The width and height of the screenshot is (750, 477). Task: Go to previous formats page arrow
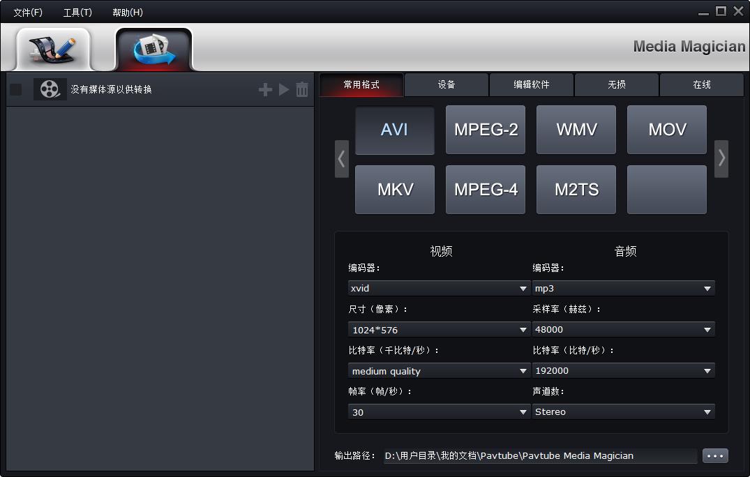click(341, 159)
